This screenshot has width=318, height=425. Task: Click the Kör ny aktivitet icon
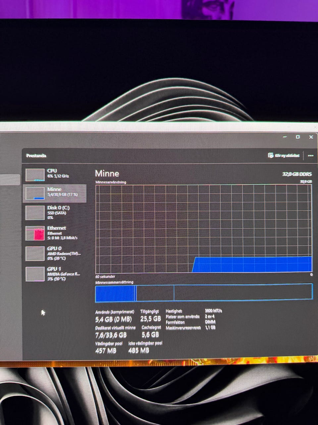pyautogui.click(x=271, y=155)
